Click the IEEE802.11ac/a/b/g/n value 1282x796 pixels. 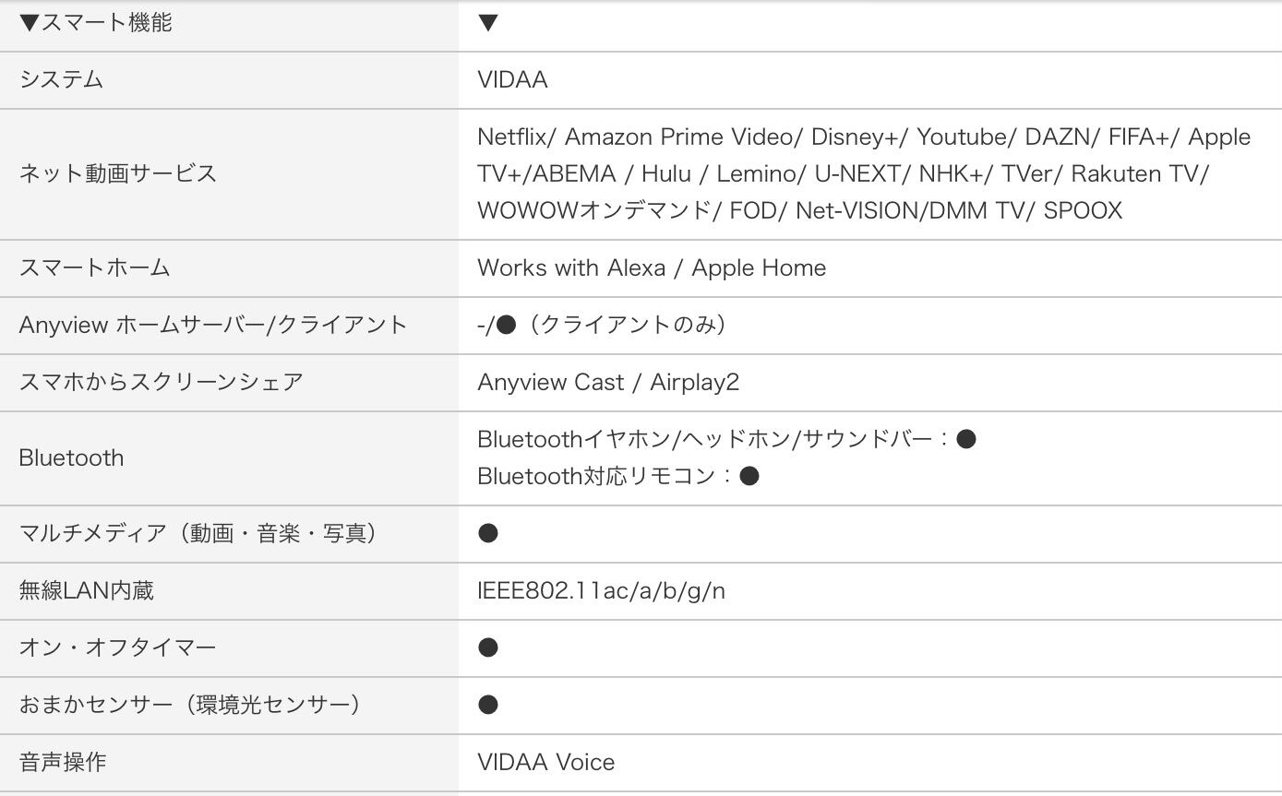pos(601,590)
